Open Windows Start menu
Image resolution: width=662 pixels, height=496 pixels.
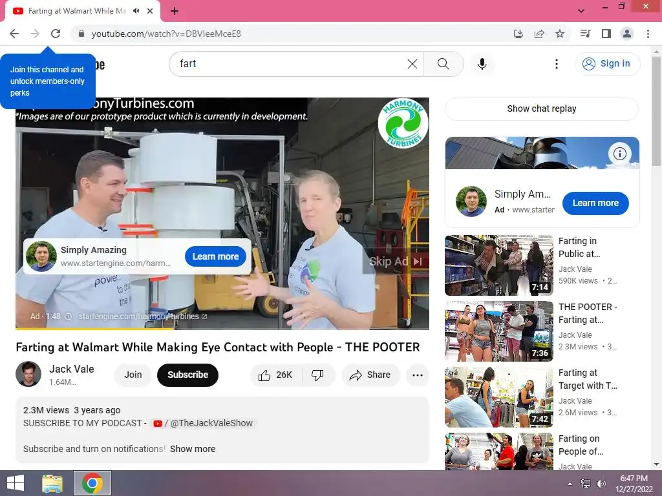pyautogui.click(x=16, y=483)
